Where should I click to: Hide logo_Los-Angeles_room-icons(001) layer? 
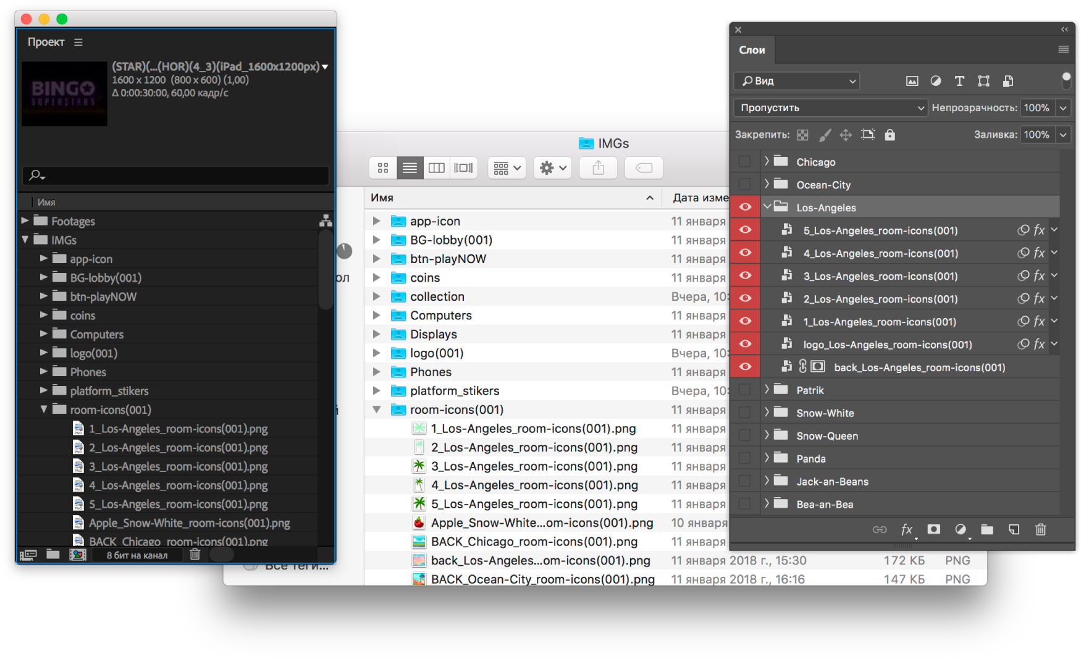pyautogui.click(x=745, y=344)
